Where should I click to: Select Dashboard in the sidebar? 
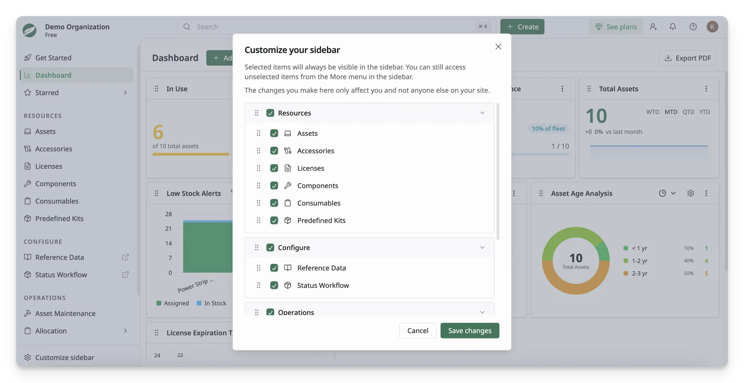click(x=76, y=75)
